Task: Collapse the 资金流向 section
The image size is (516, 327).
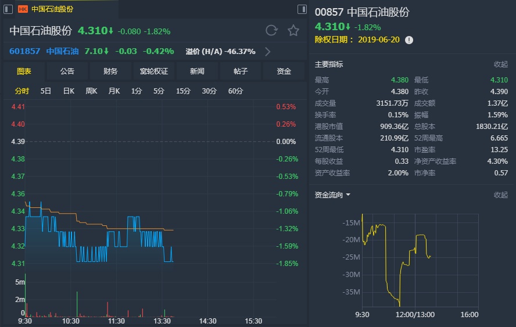Action: pyautogui.click(x=500, y=195)
